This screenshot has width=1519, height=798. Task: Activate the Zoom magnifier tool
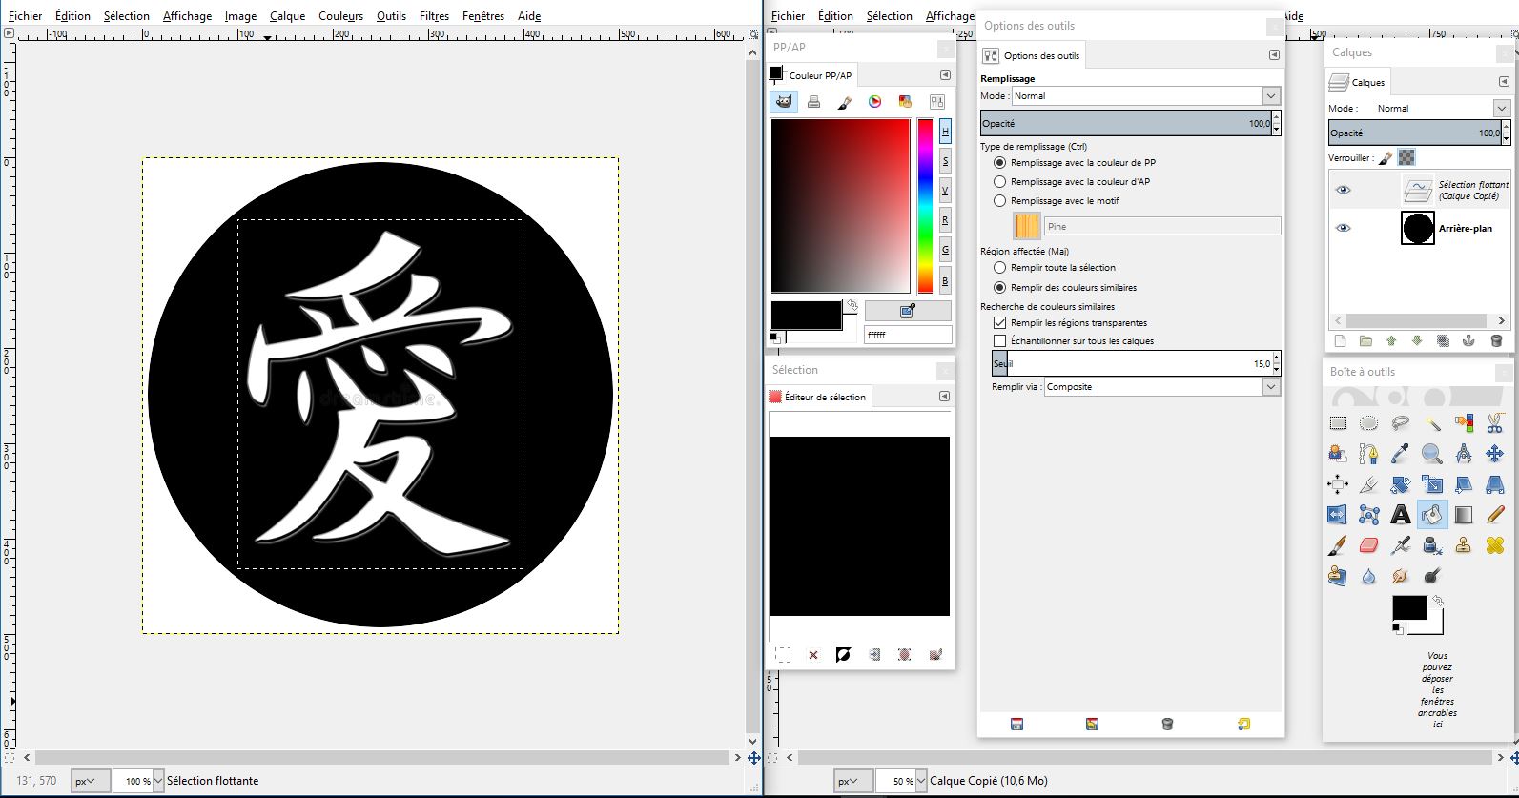click(x=1432, y=454)
